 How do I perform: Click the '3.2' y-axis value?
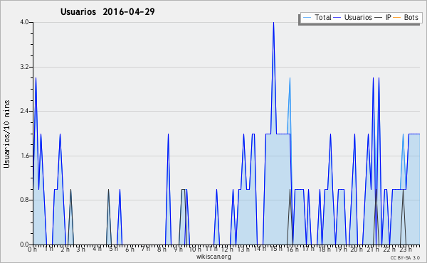[24, 67]
